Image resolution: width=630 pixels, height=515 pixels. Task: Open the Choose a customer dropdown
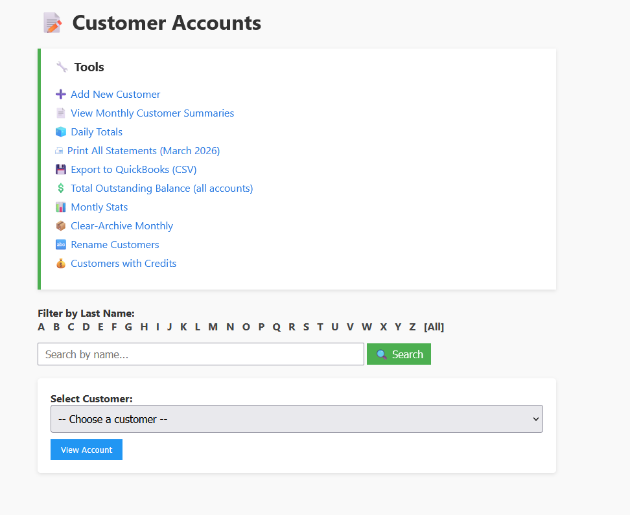[296, 419]
